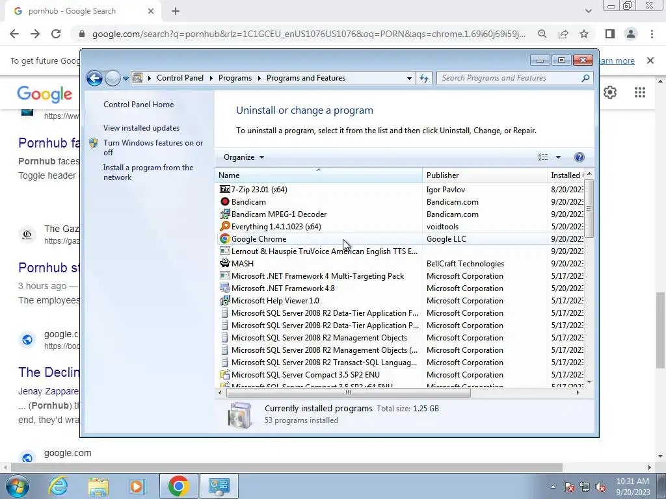Select the MASH program icon
This screenshot has height=499, width=666.
click(x=224, y=264)
